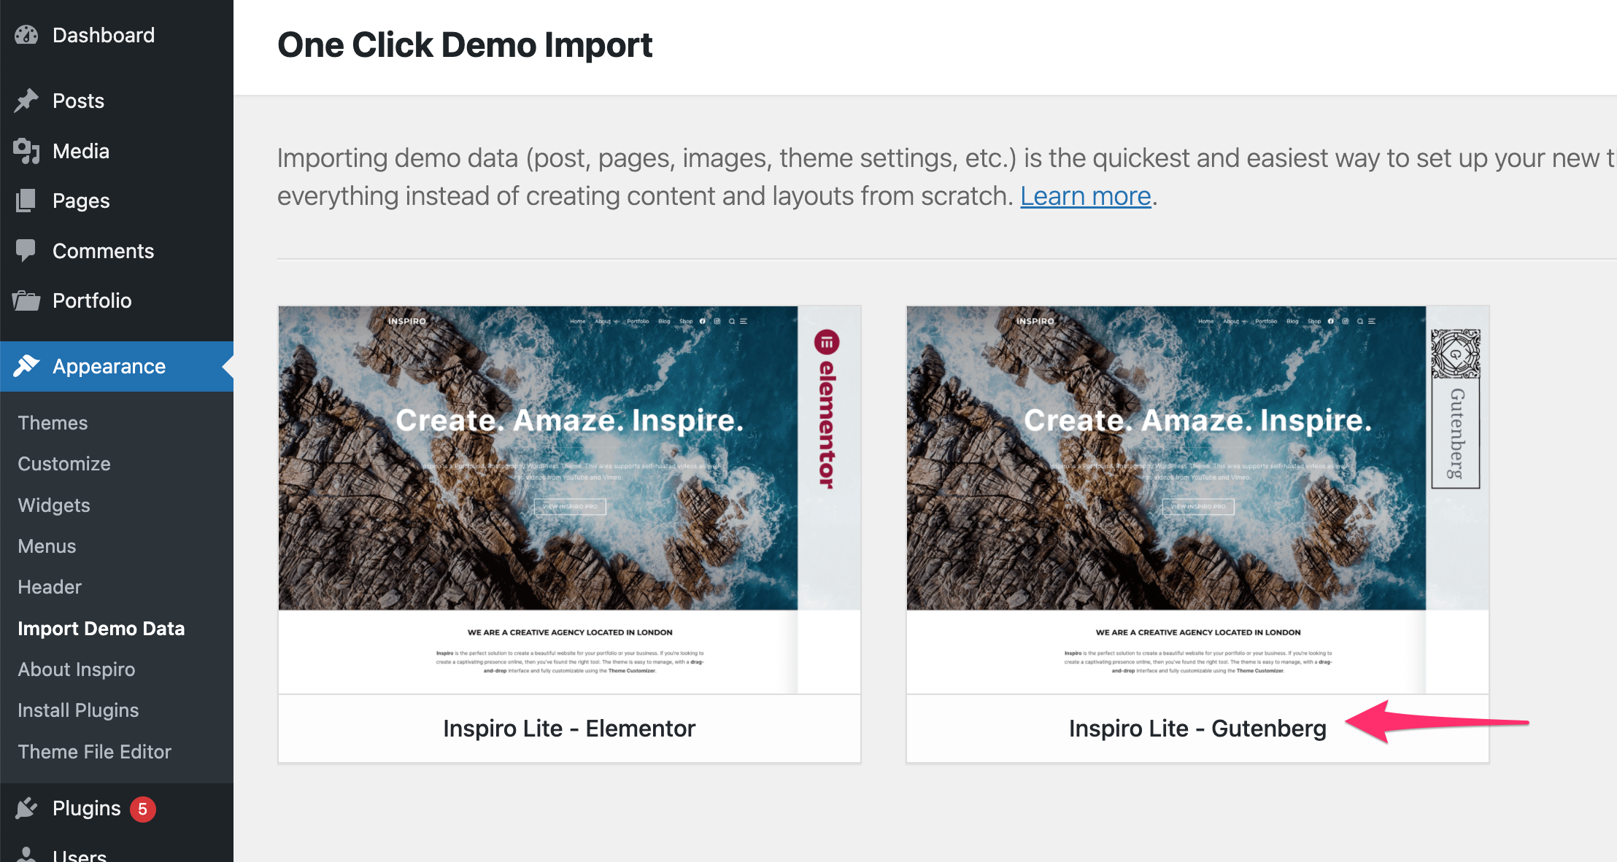Open Widgets under Appearance

pos(54,505)
